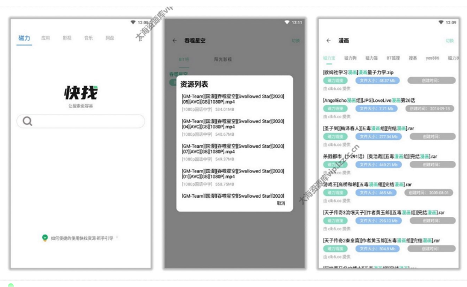The image size is (467, 287).
Task: Tap back arrow on 漫画 screen
Action: click(x=328, y=41)
